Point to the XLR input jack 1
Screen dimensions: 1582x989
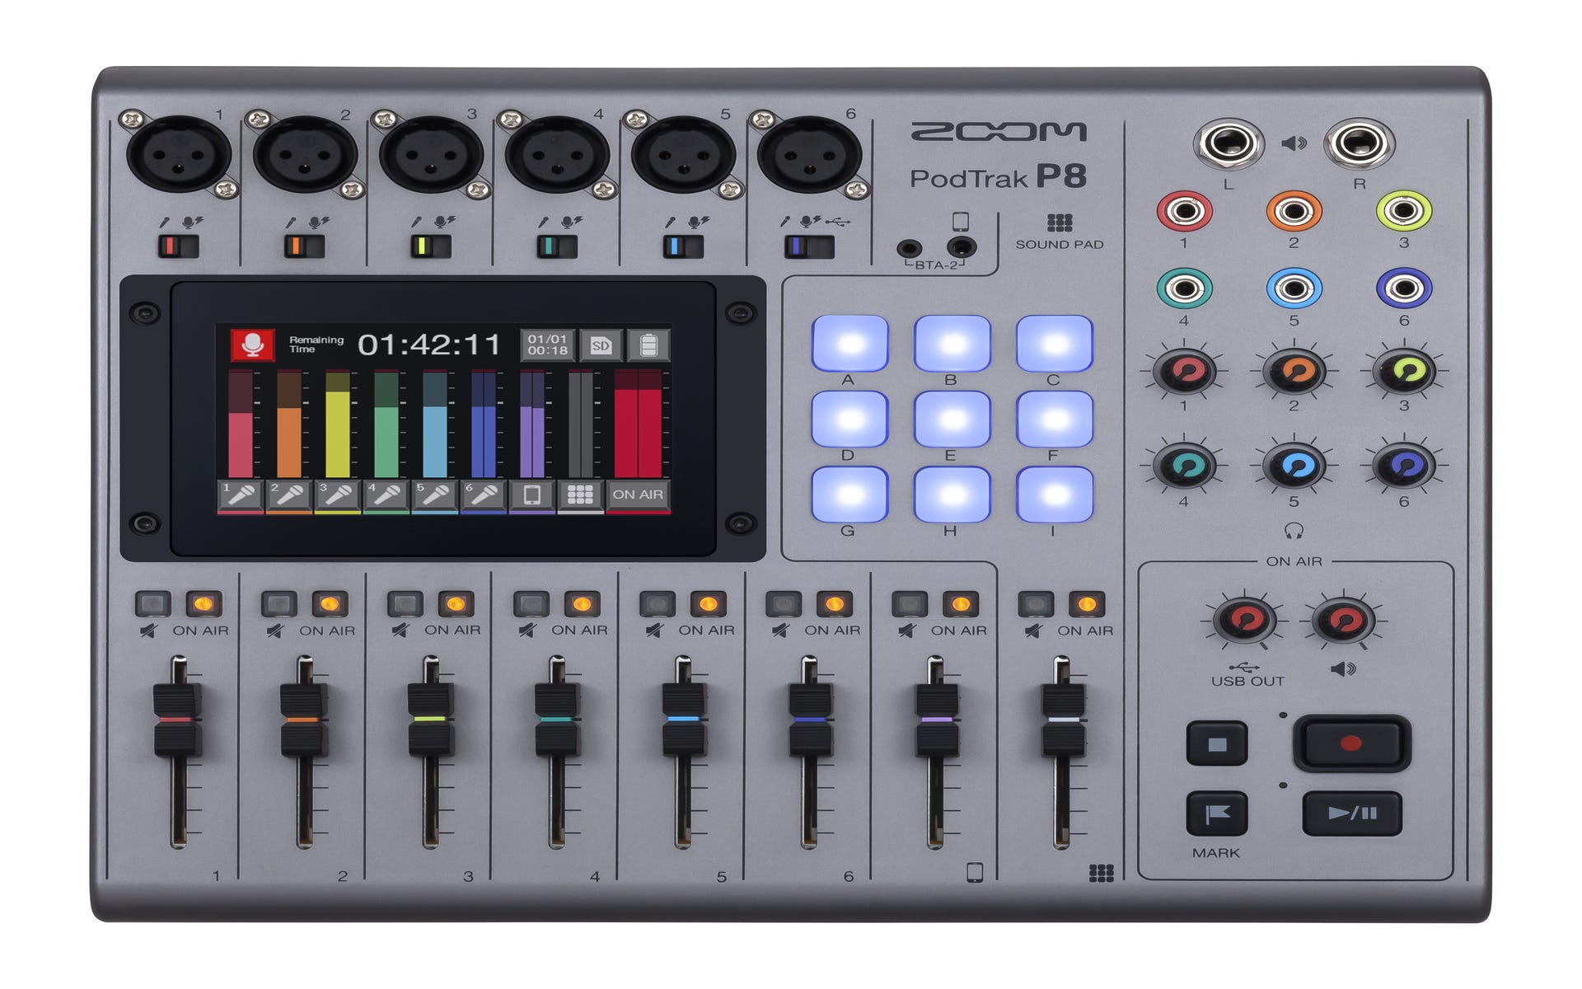pyautogui.click(x=179, y=154)
